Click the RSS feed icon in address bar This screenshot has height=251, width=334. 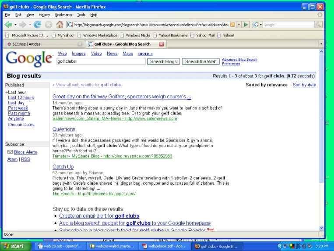232,25
